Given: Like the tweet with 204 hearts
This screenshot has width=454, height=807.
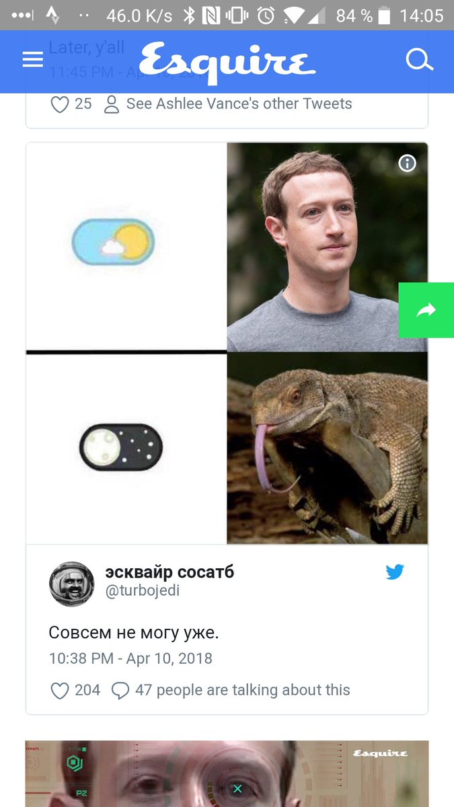Looking at the screenshot, I should [60, 691].
